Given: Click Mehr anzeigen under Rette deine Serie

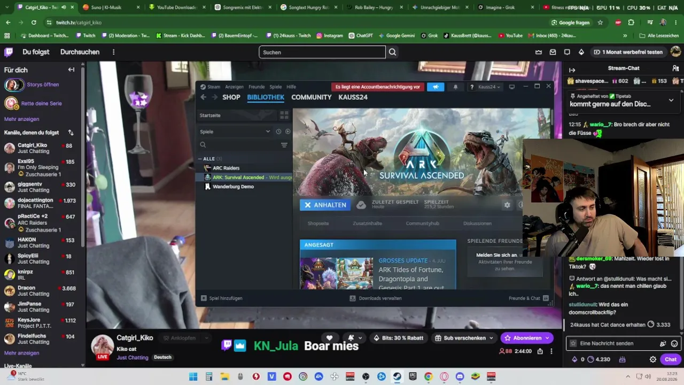Looking at the screenshot, I should [x=21, y=119].
